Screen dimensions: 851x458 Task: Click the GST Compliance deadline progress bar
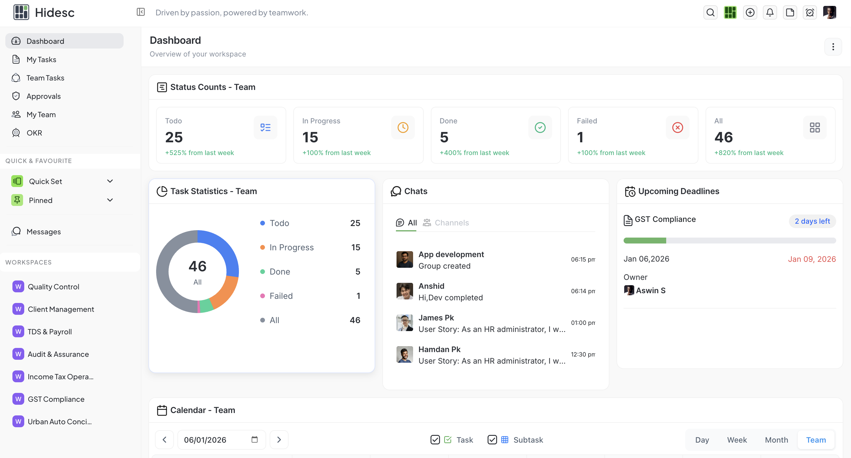point(729,240)
